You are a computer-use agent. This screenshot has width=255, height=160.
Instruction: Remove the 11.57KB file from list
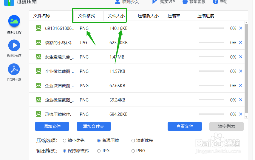tap(241, 71)
